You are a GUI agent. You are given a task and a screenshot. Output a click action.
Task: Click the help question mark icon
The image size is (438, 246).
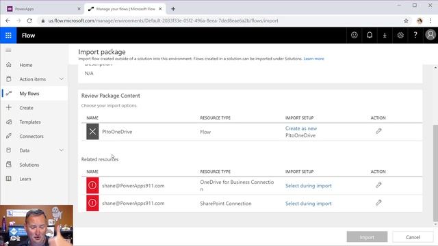click(x=415, y=35)
